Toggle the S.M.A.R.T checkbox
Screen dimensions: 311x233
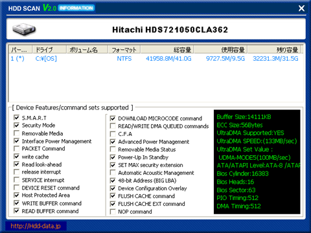[x=16, y=118]
